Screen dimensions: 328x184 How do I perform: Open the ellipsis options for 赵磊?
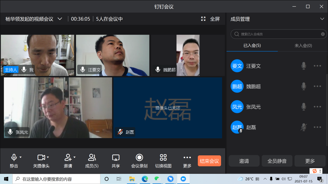317,127
